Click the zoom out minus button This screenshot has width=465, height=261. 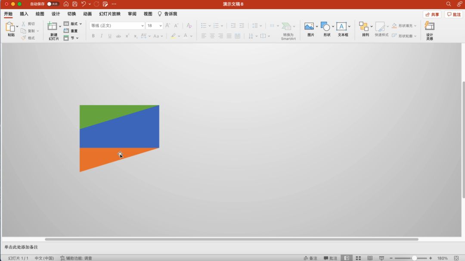point(391,258)
